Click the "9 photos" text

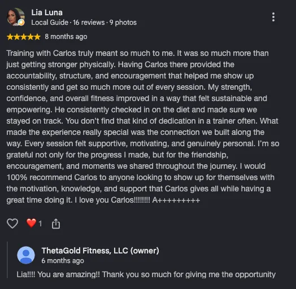(x=123, y=23)
